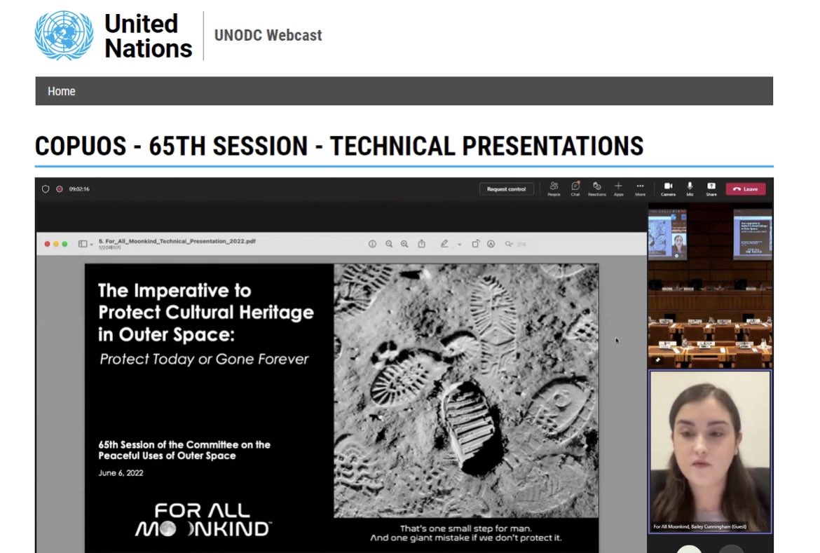Click the red Leave button
The image size is (820, 553).
click(746, 189)
